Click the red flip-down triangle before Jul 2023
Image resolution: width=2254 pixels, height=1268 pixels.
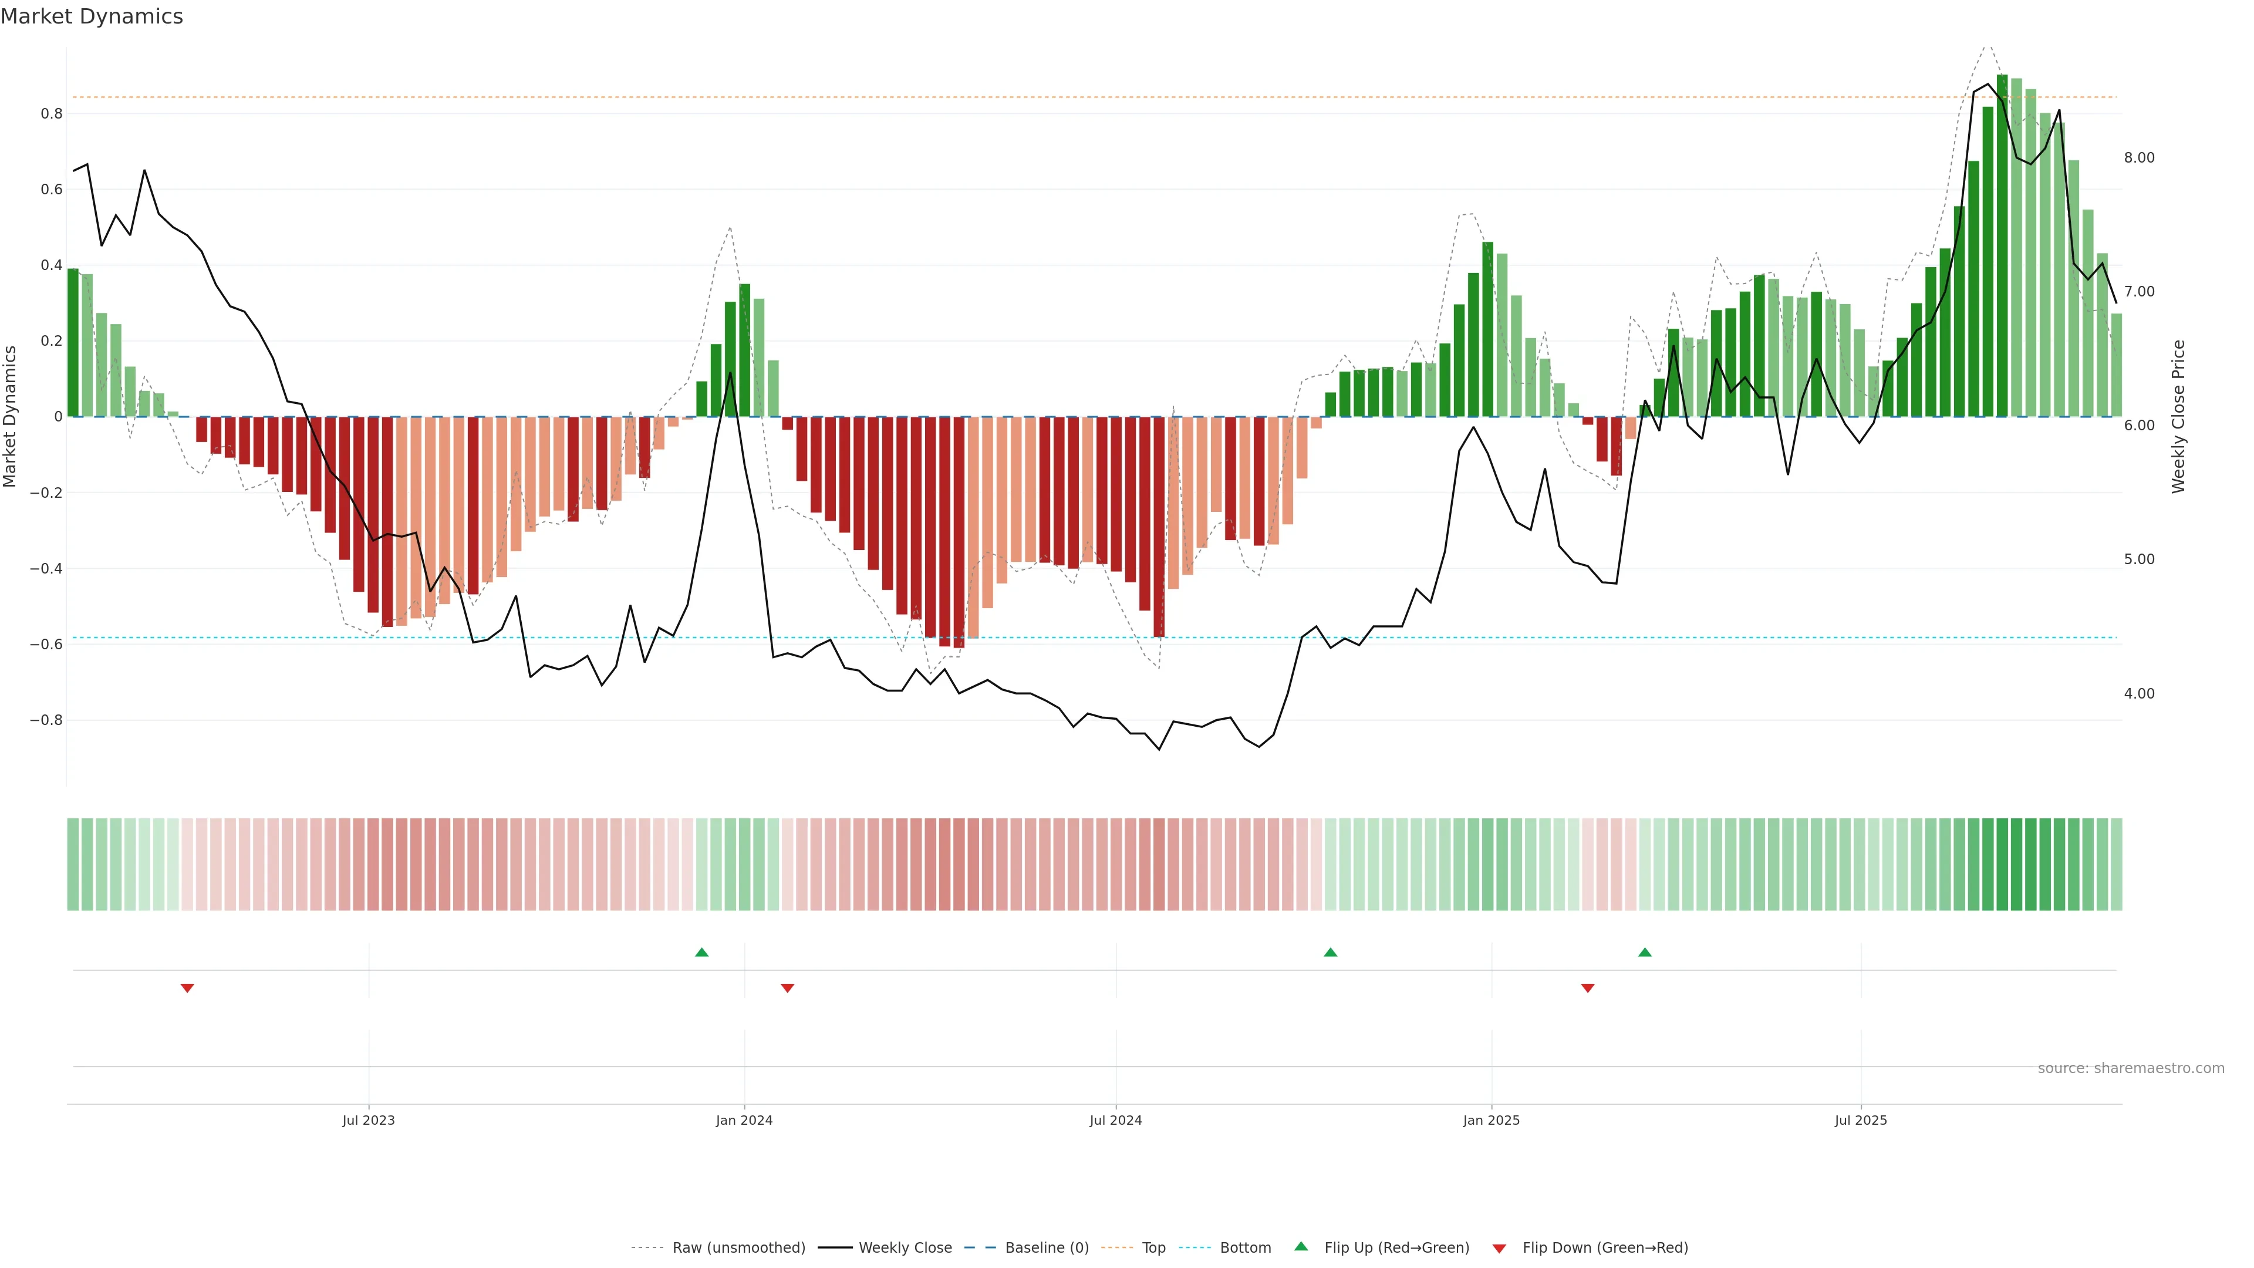187,988
